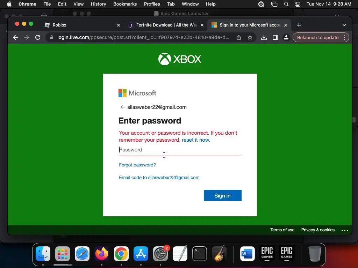
Task: Click the Sign in button
Action: (222, 195)
